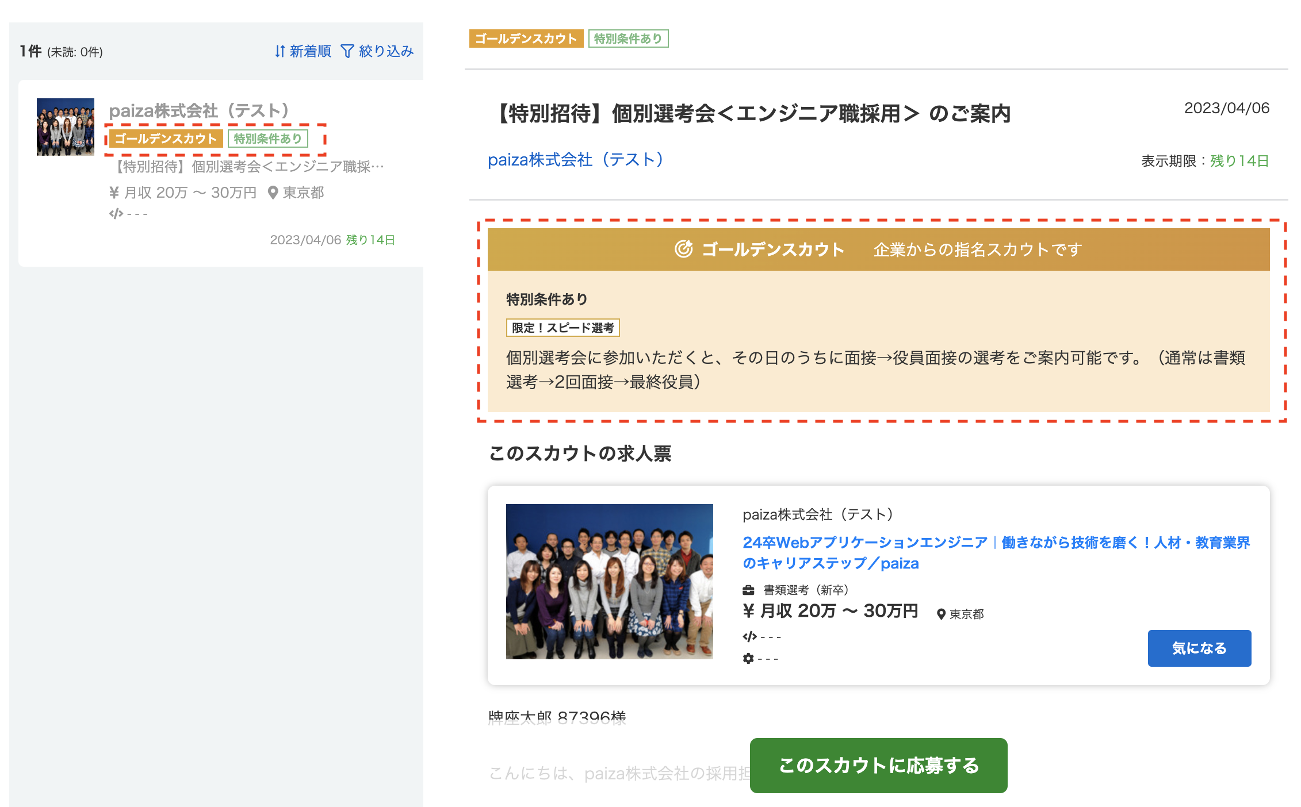Click the code tag icon in job card
1301x807 pixels.
tap(749, 636)
